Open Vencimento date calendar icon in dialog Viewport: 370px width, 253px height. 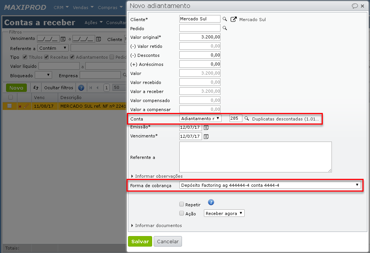(x=206, y=137)
